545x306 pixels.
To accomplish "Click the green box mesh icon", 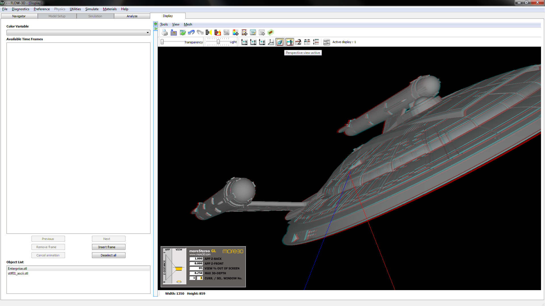I will (x=271, y=33).
